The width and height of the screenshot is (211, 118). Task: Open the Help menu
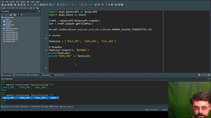[x=38, y=2]
